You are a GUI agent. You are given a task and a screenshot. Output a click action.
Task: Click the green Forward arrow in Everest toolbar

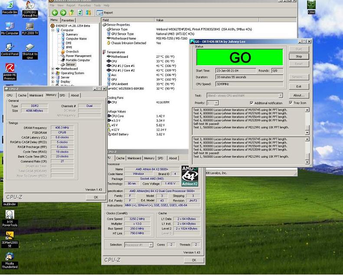(63, 13)
